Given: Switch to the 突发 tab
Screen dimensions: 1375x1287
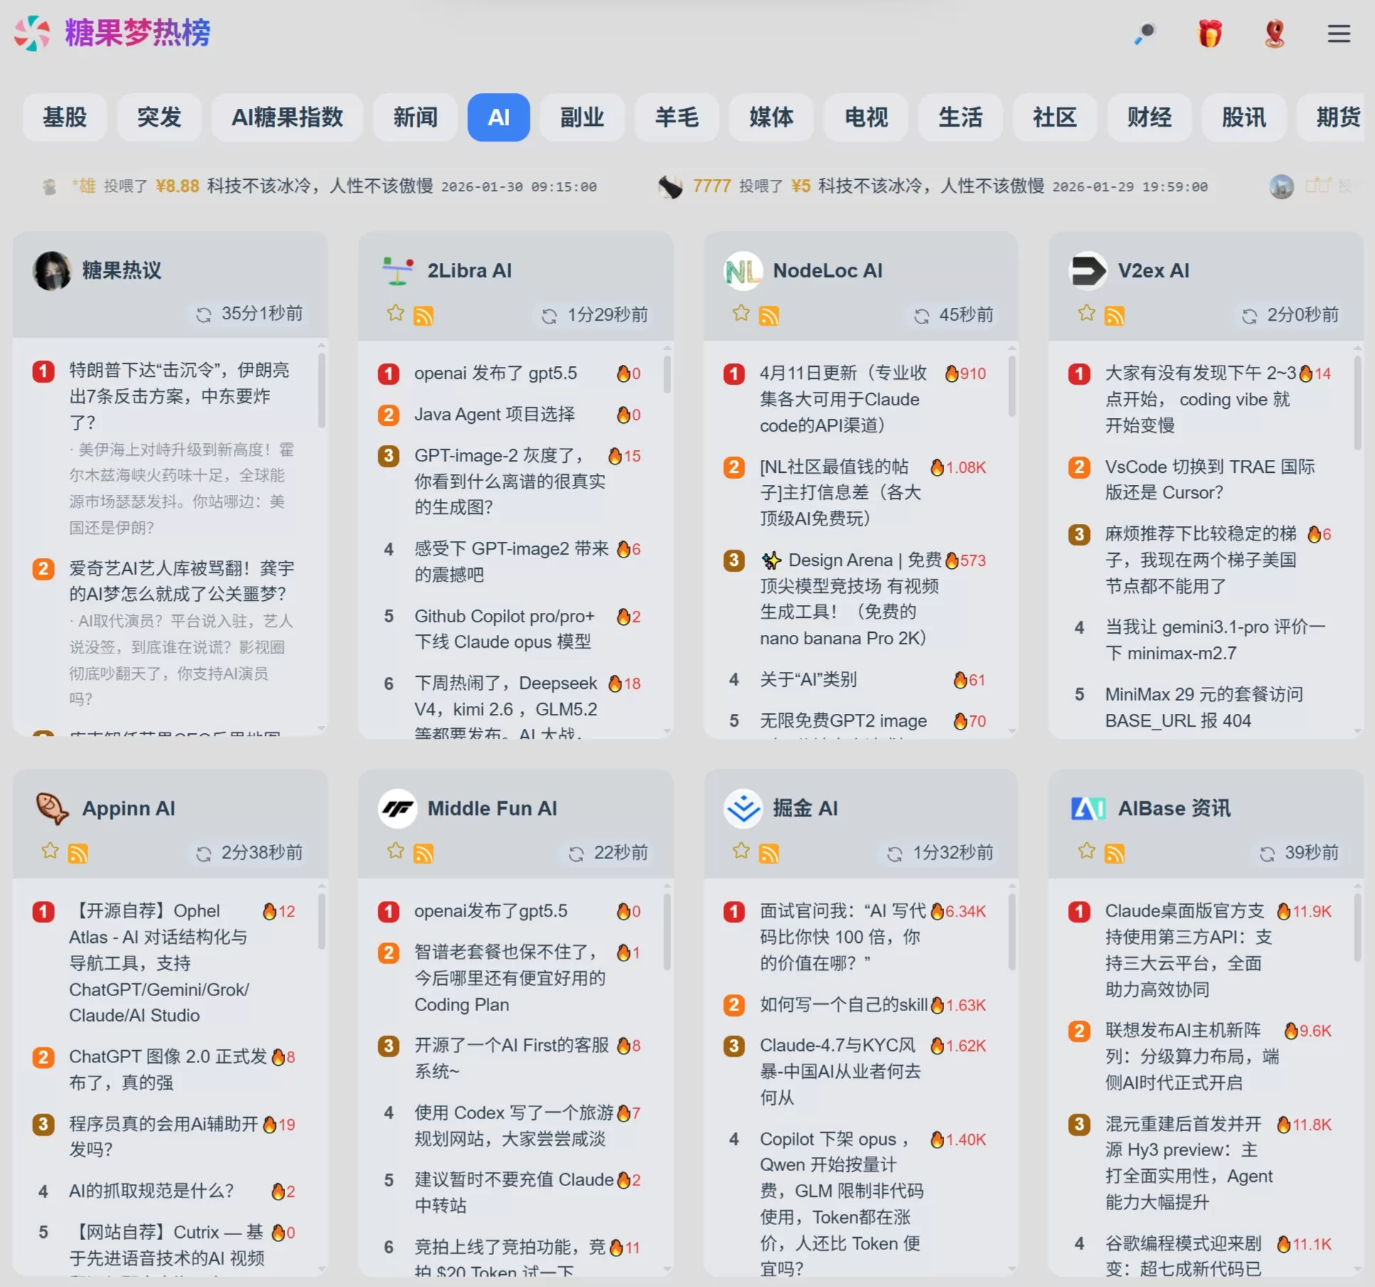Looking at the screenshot, I should [159, 117].
